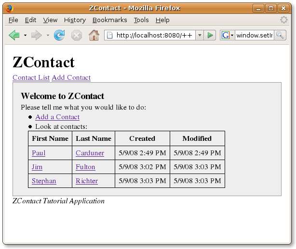Open the Forward button history dropdown
The height and width of the screenshot is (249, 296).
click(48, 35)
